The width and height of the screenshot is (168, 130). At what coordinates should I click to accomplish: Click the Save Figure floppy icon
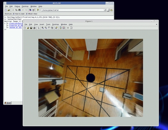pyautogui.click(x=31, y=28)
